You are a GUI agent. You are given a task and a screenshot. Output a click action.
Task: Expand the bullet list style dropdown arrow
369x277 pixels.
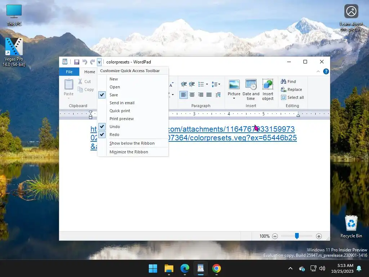[x=207, y=84]
